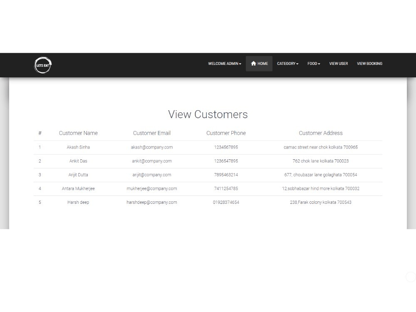
Task: Select address 238,Farak colony kolkata
Action: coord(313,202)
